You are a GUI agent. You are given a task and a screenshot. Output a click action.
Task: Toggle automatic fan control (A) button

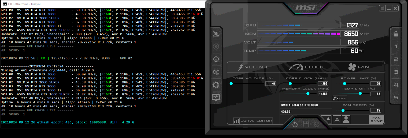click(x=337, y=120)
